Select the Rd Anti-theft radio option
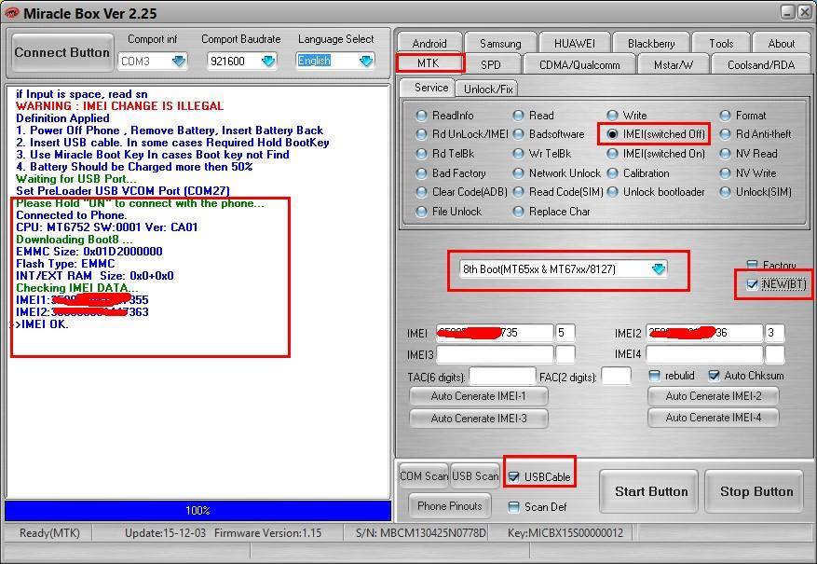 (756, 134)
